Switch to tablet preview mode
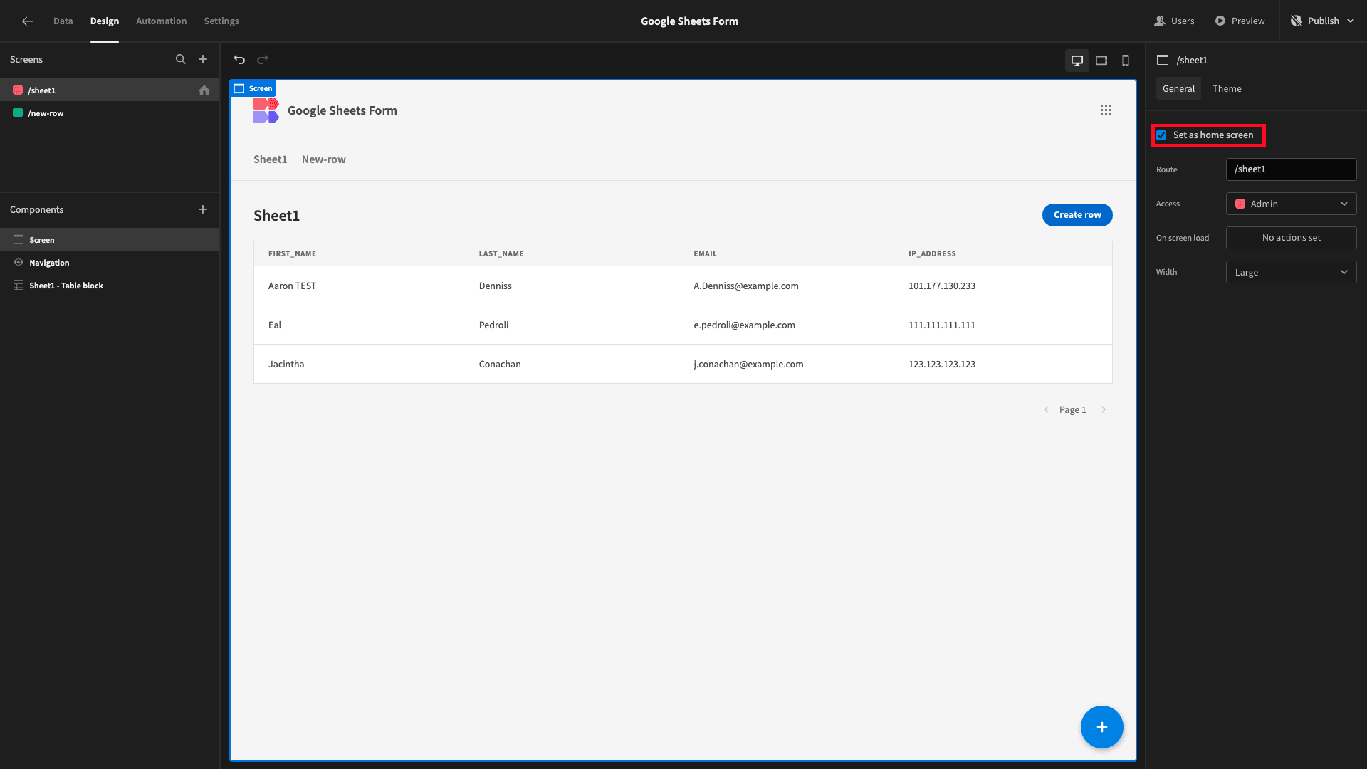This screenshot has height=769, width=1367. [x=1101, y=61]
